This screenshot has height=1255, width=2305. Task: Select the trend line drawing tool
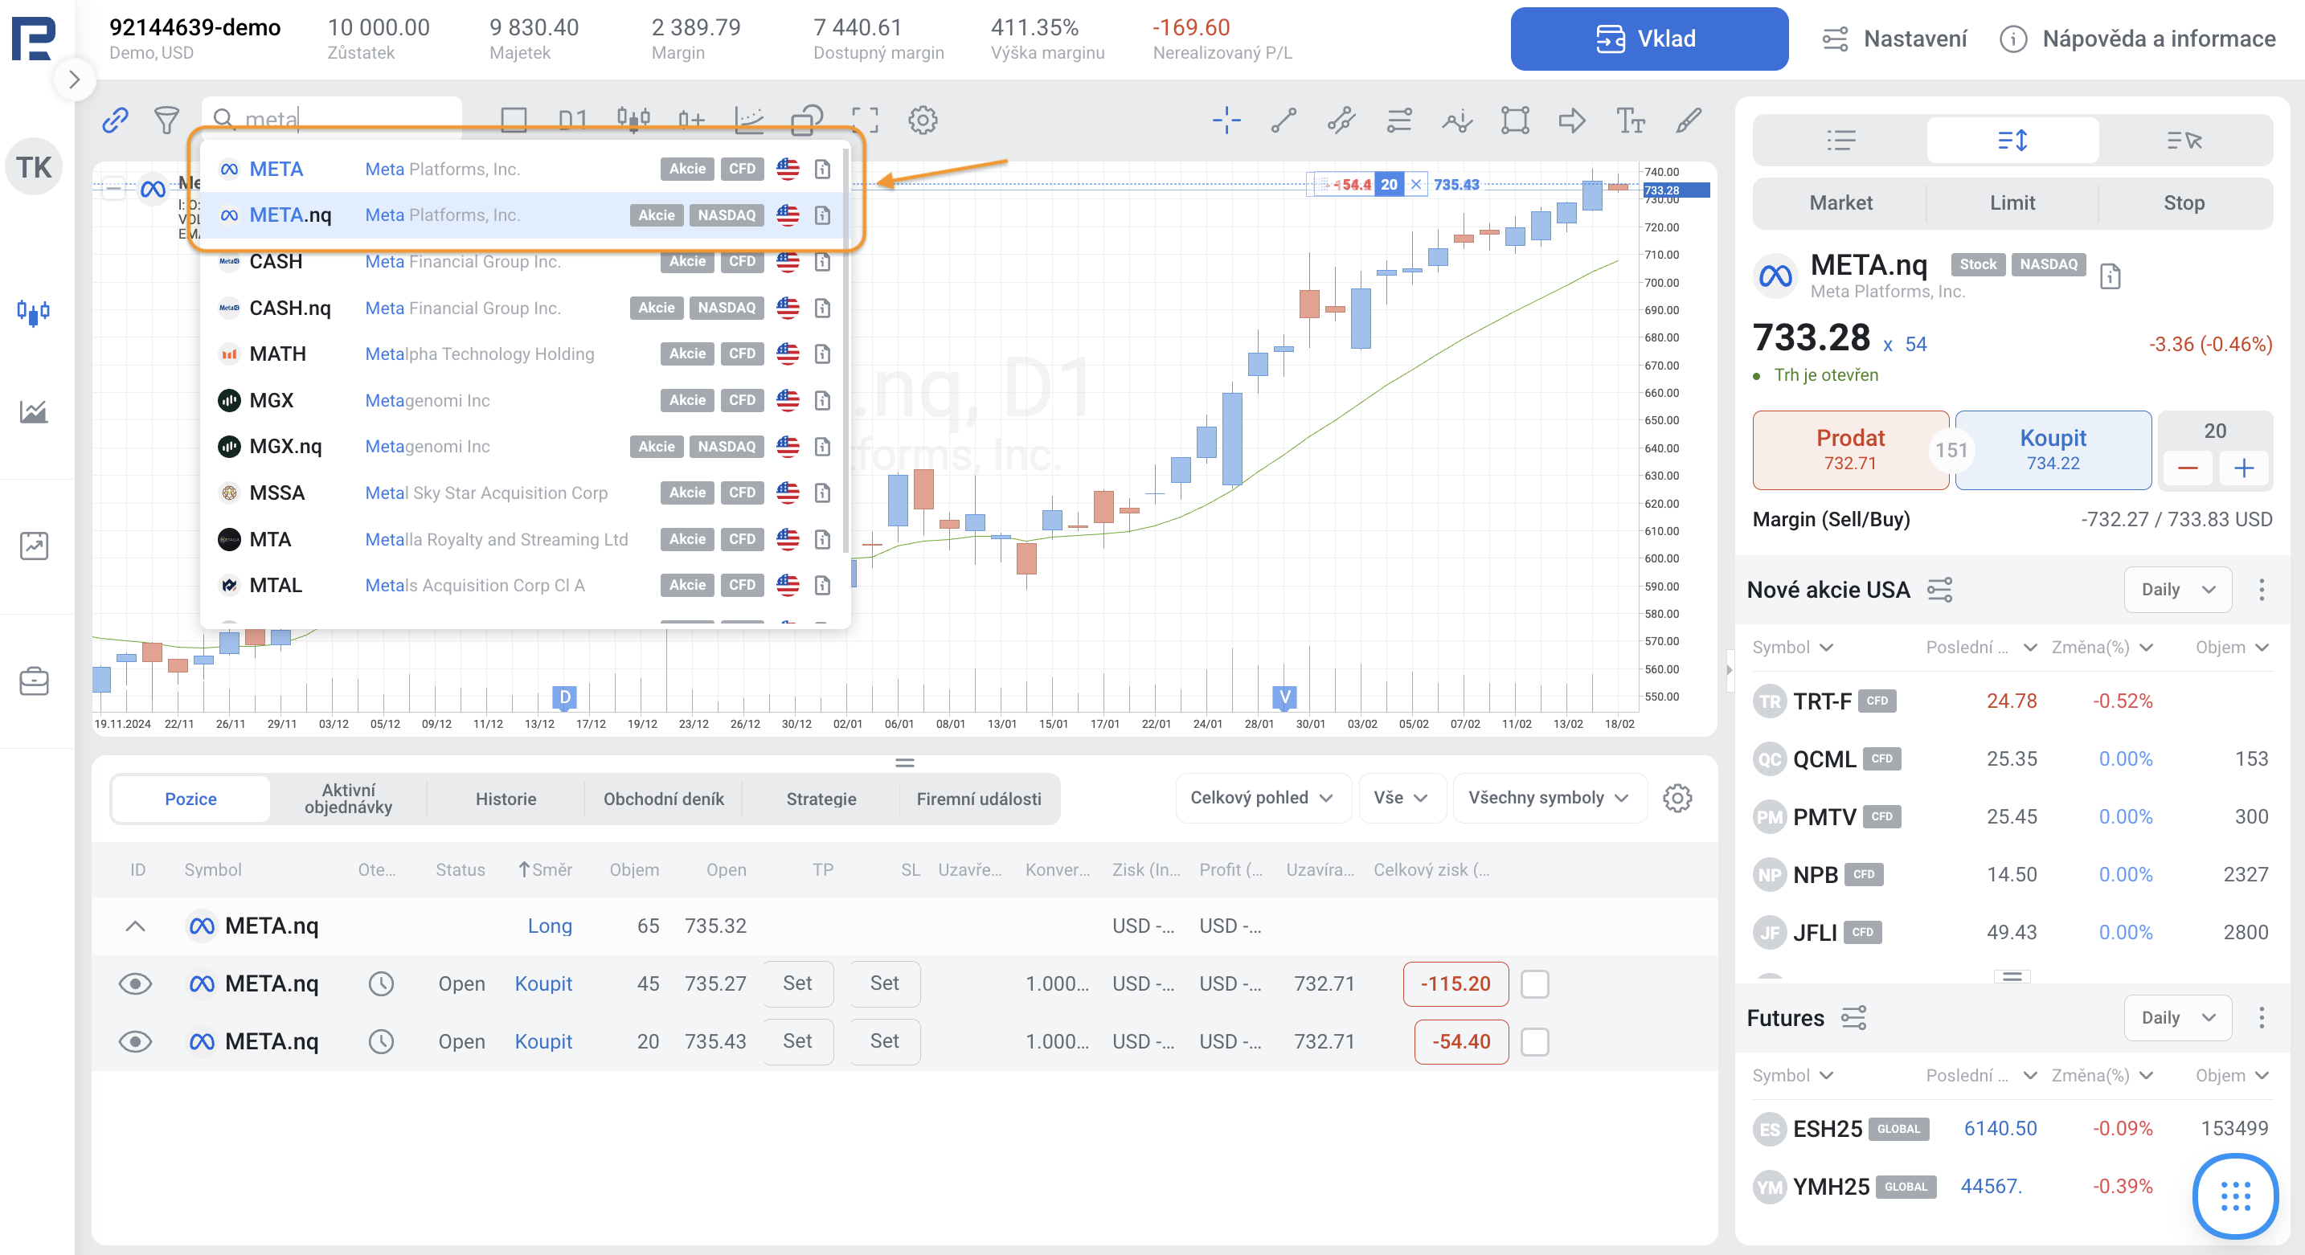pyautogui.click(x=1284, y=120)
